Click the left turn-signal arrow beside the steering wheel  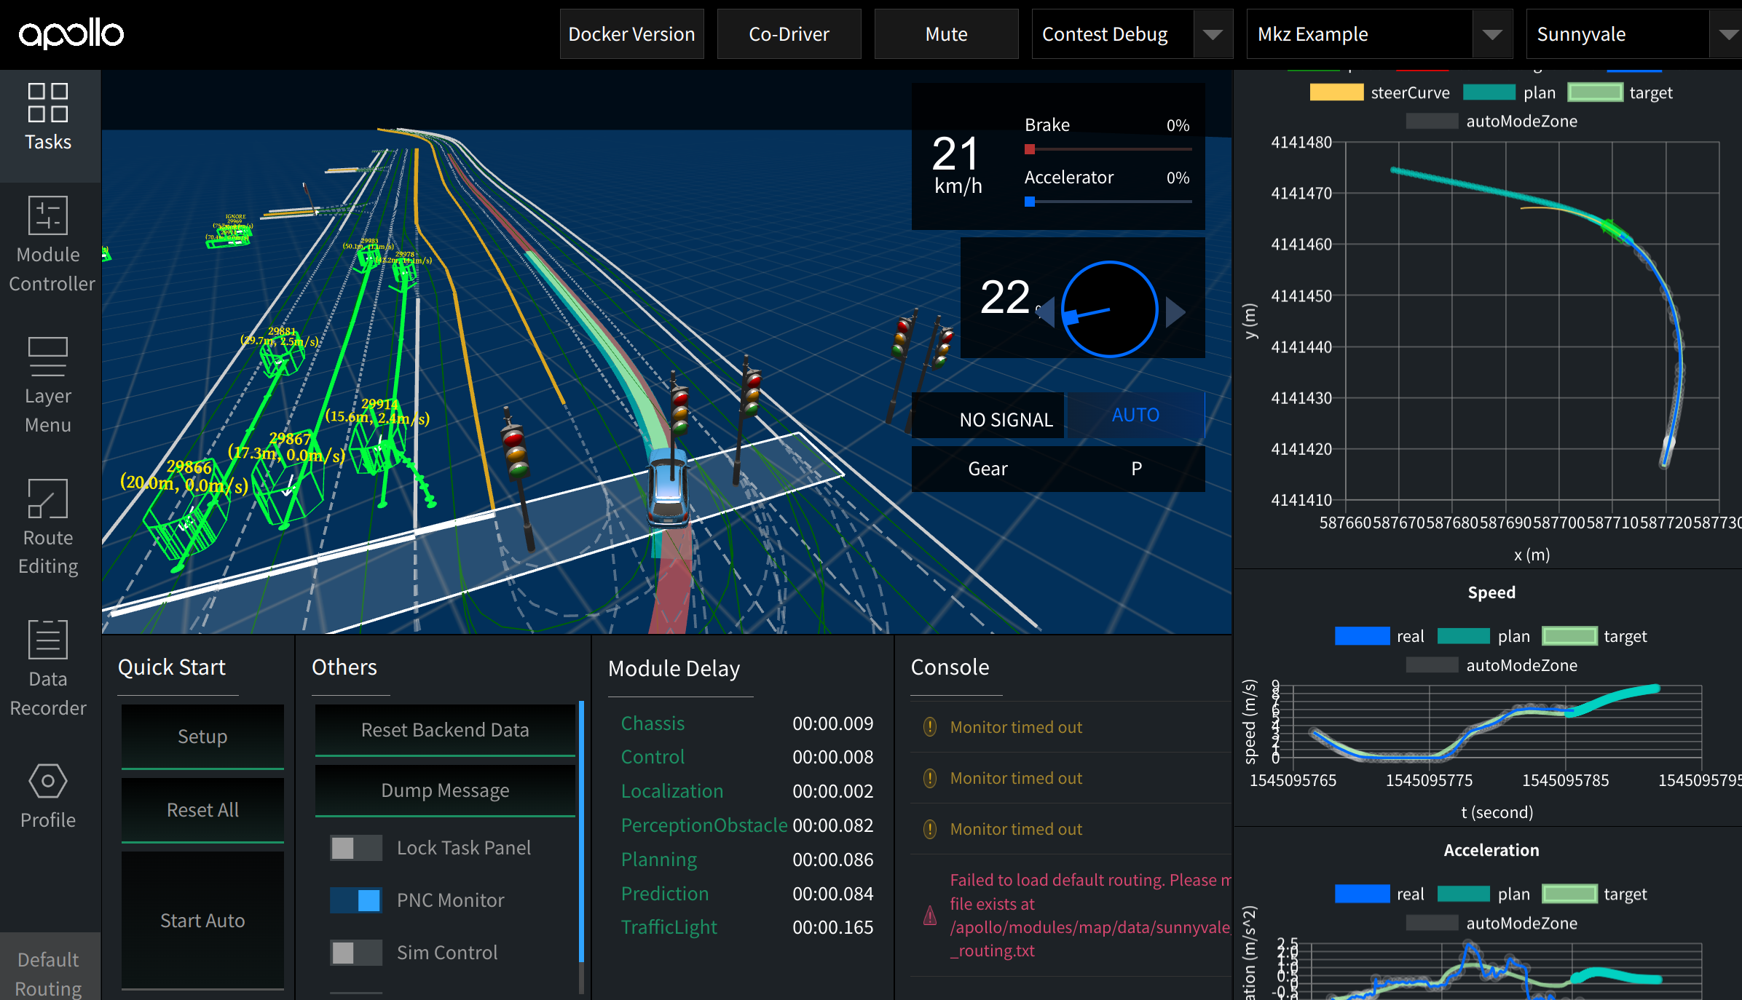pos(1046,311)
